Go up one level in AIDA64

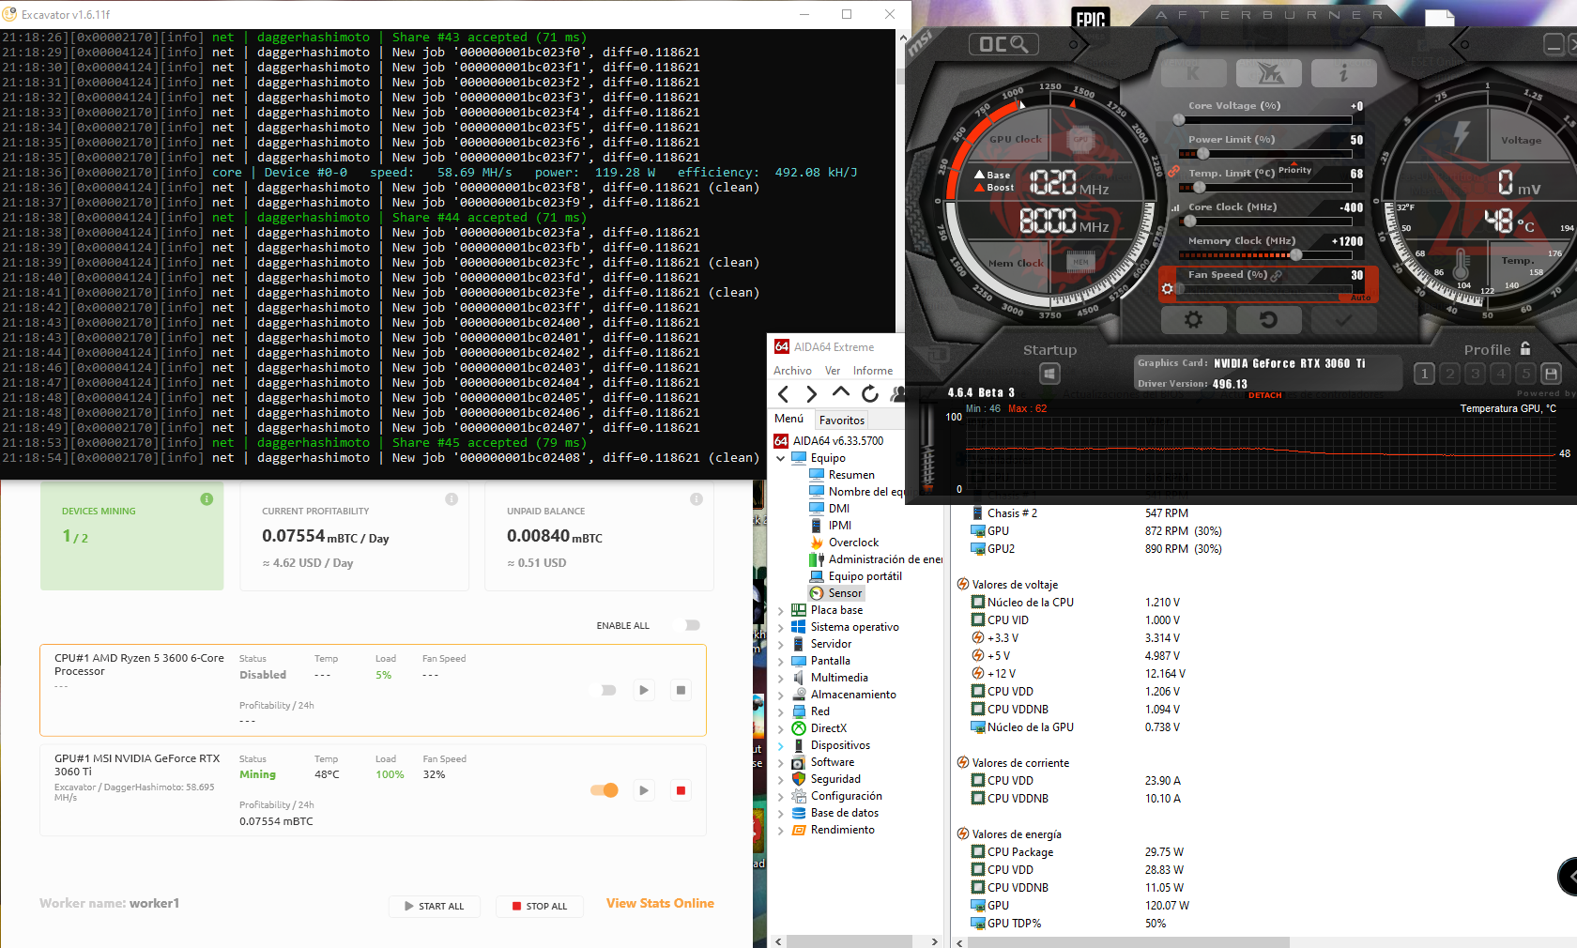[841, 393]
